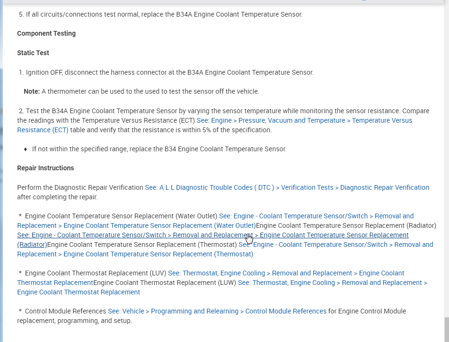Image resolution: width=449 pixels, height=342 pixels.
Task: Click 'Engine Coolant Temperature Sensor Replacement (Water Outlet)' plain text
Action: tap(121, 216)
